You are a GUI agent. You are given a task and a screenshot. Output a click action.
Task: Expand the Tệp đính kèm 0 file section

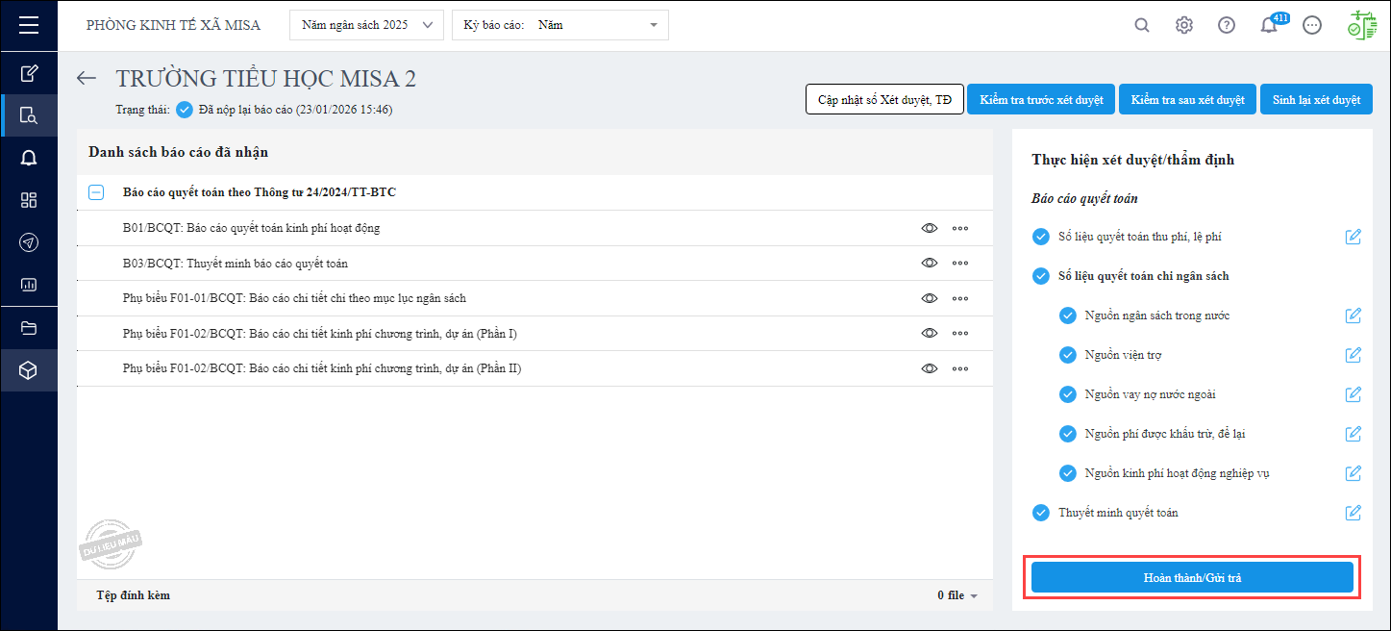click(957, 595)
